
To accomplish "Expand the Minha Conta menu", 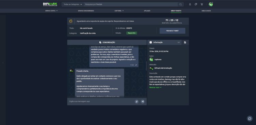I will click(52, 11).
